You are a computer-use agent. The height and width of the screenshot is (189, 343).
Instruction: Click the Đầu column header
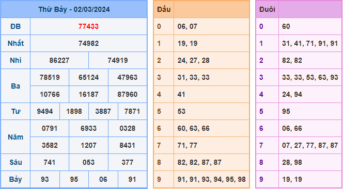click(164, 10)
